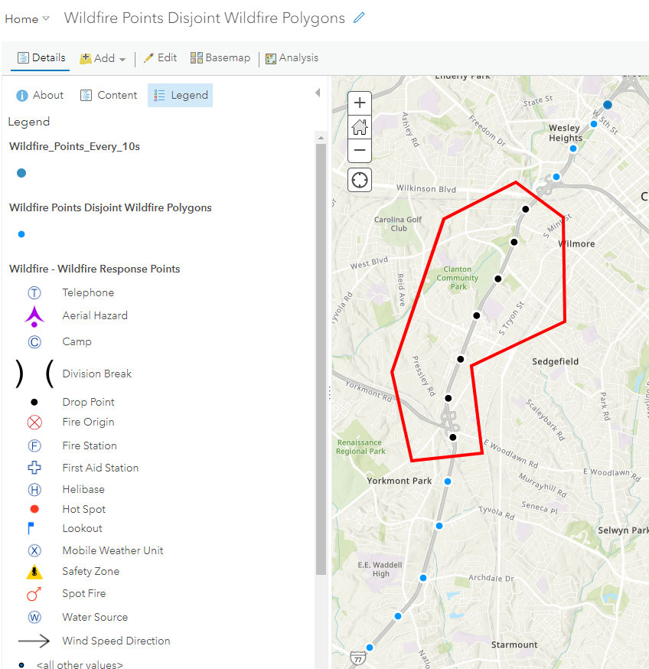Open the Basemap gallery
This screenshot has height=669, width=649.
tap(220, 57)
